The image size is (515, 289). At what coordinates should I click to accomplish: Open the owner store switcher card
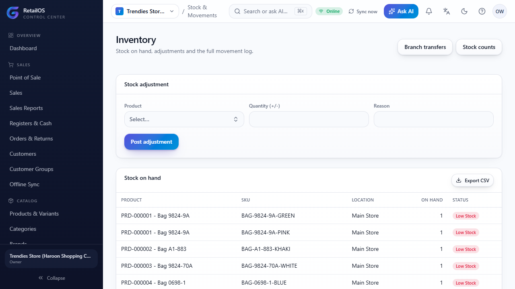pyautogui.click(x=51, y=259)
